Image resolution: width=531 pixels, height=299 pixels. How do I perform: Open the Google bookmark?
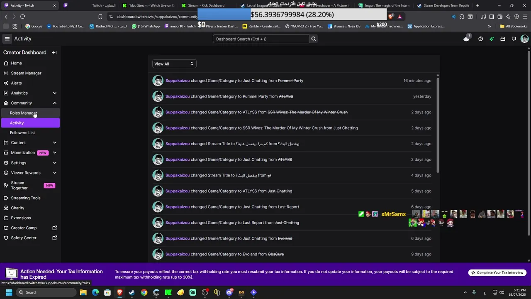[34, 26]
